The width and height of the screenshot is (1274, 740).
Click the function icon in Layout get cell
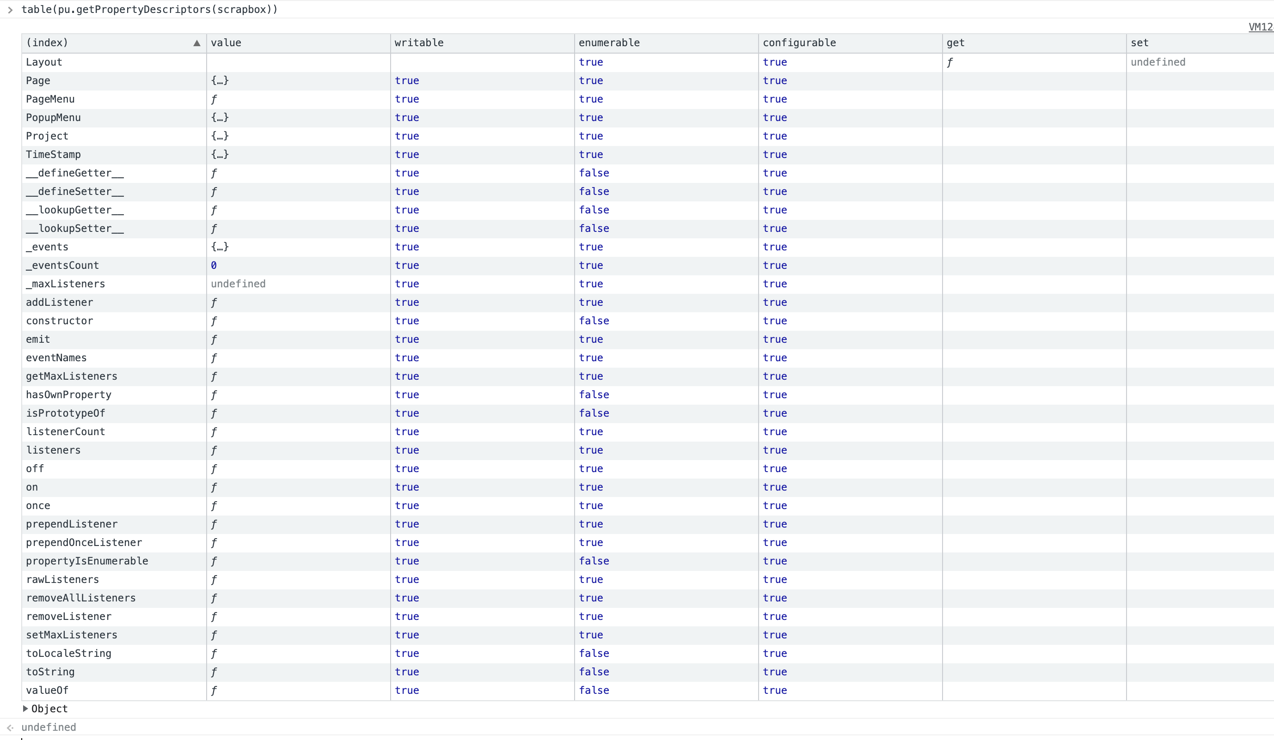click(x=949, y=62)
